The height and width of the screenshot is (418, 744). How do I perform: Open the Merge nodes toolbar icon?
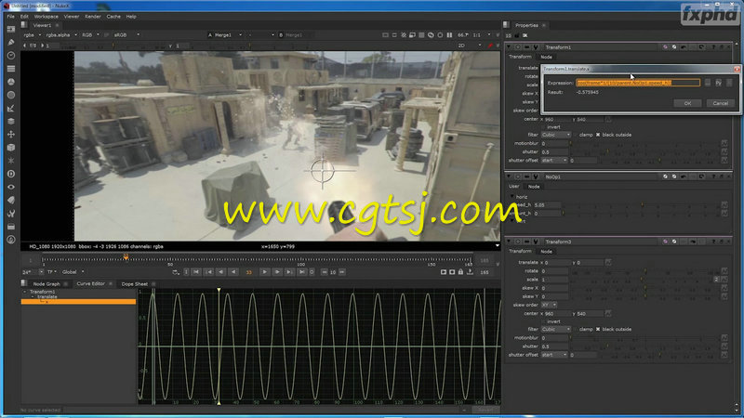click(x=11, y=122)
